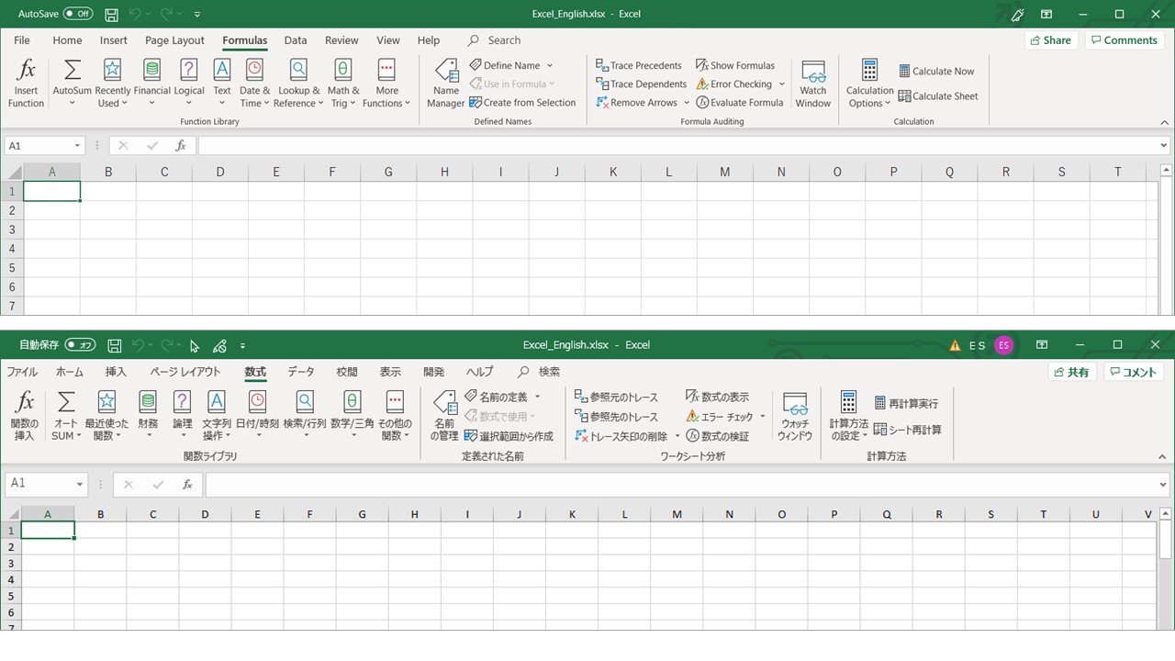
Task: Click inside the English formula bar
Action: 551,144
